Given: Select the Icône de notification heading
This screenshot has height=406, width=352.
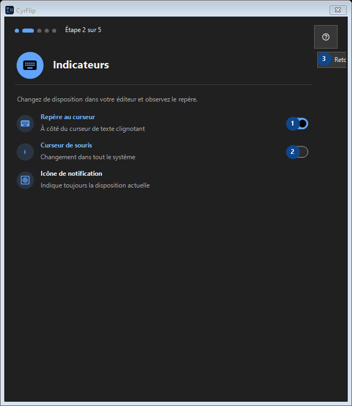Looking at the screenshot, I should coord(71,174).
